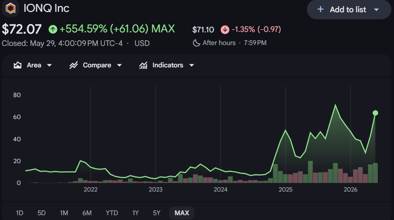The width and height of the screenshot is (394, 220).
Task: Click the 2025 year label on axis
Action: coord(285,189)
